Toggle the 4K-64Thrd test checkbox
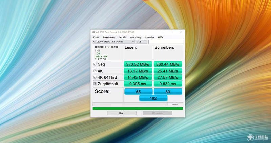Viewport: 271px width, 143px height. pos(95,77)
